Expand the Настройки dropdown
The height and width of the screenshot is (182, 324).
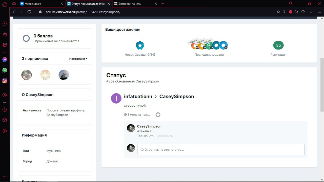[x=78, y=59]
